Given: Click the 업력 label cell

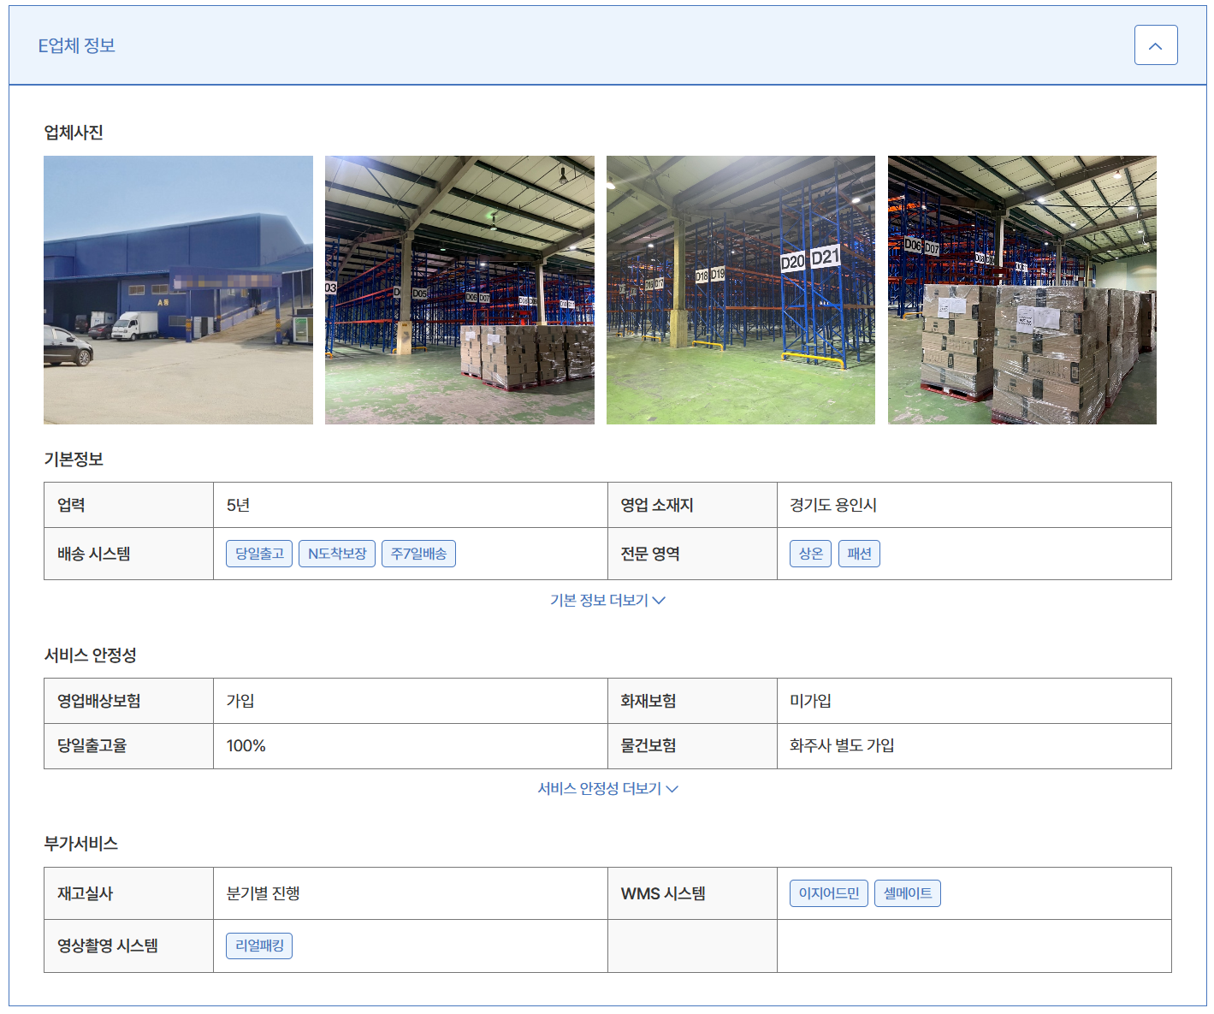Looking at the screenshot, I should 128,505.
